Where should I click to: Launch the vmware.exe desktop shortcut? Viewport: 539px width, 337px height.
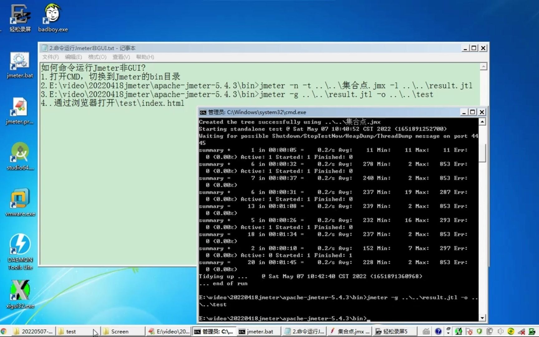(20, 203)
